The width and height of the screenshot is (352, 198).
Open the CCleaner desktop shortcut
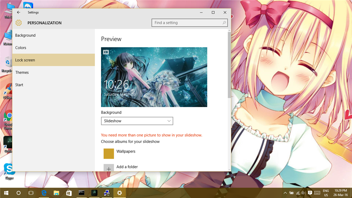[x=8, y=91]
